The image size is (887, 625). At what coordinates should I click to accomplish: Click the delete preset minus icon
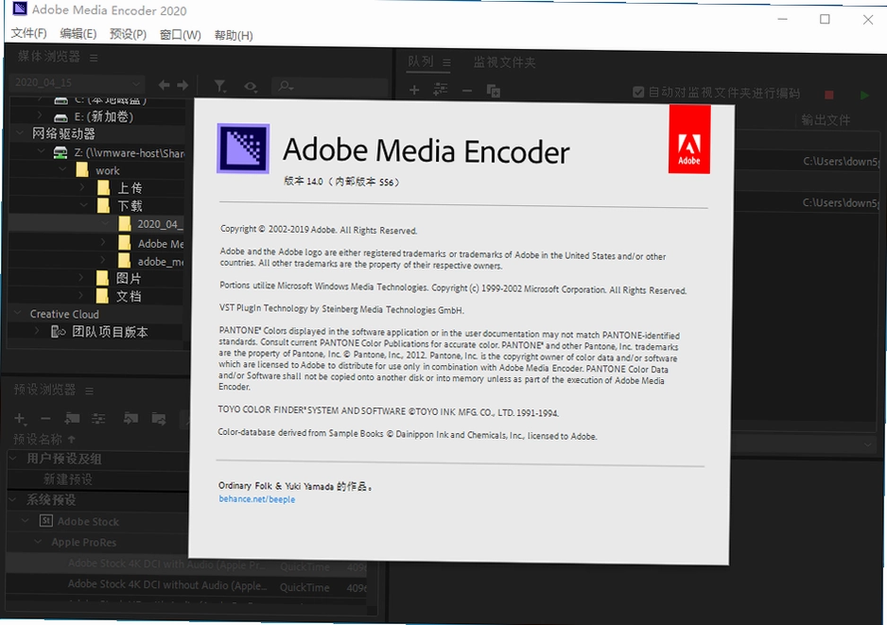click(45, 419)
